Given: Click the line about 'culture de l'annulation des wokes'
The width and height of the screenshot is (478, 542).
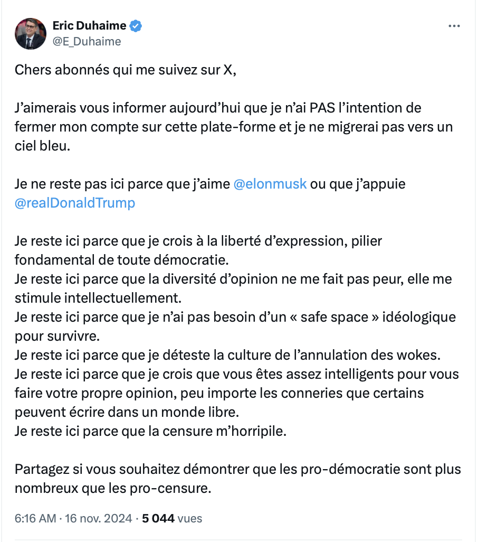Looking at the screenshot, I should pos(227,355).
